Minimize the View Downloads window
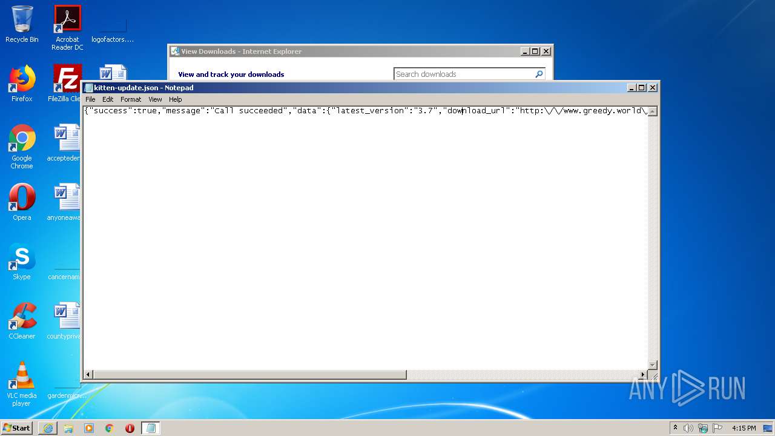 point(525,51)
